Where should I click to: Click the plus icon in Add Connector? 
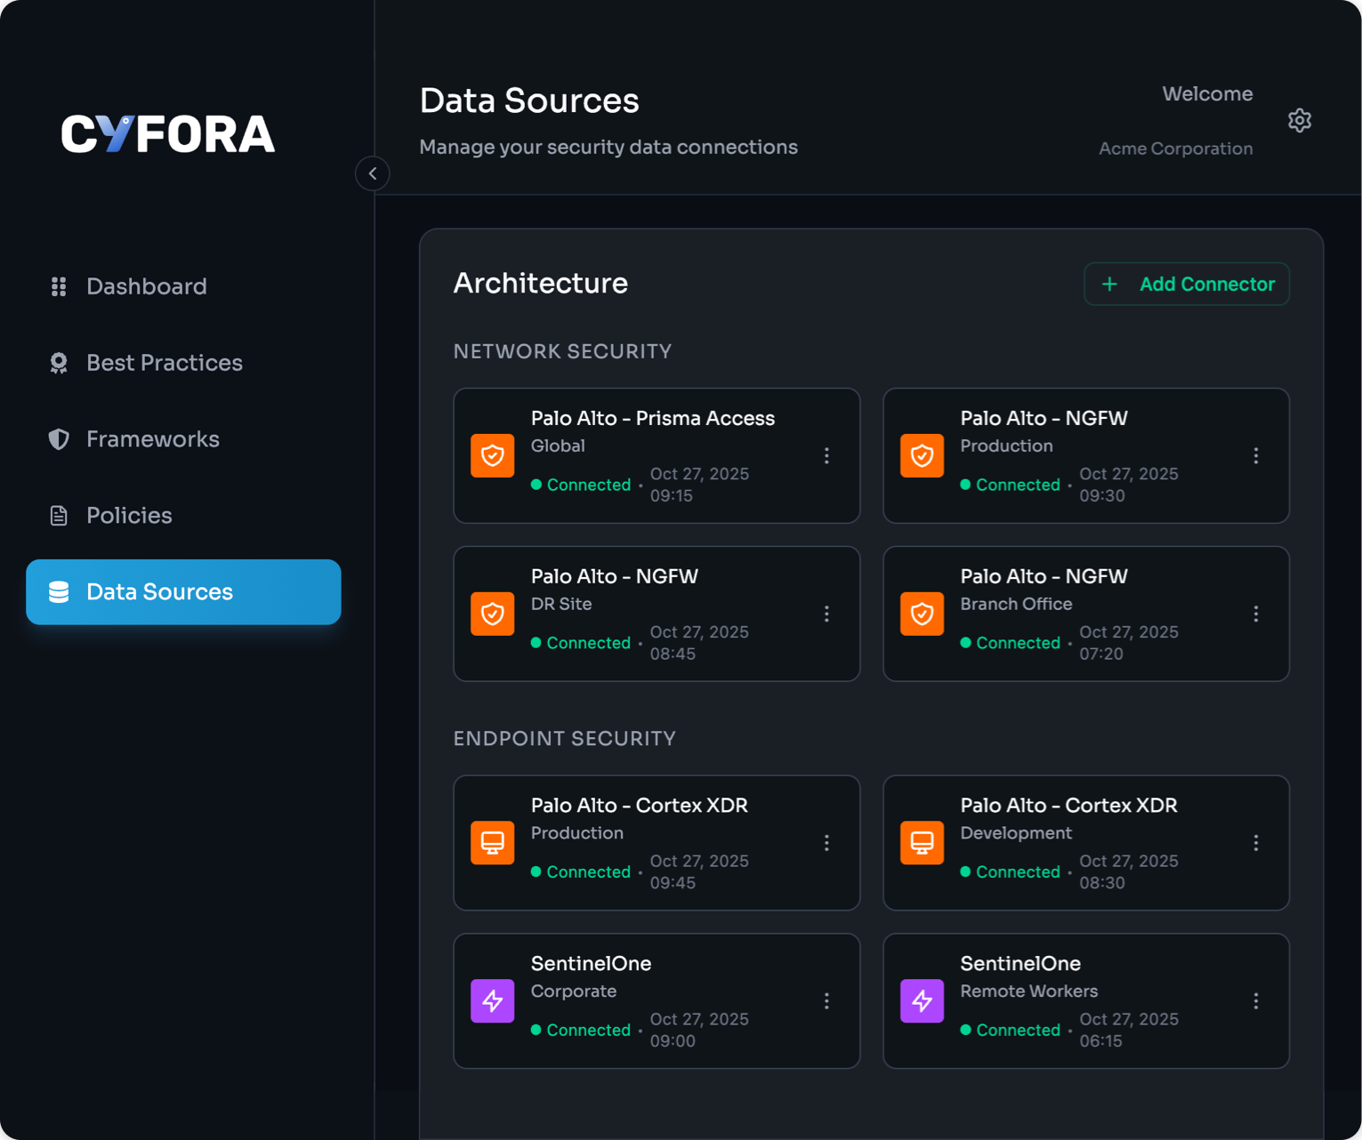click(1109, 284)
